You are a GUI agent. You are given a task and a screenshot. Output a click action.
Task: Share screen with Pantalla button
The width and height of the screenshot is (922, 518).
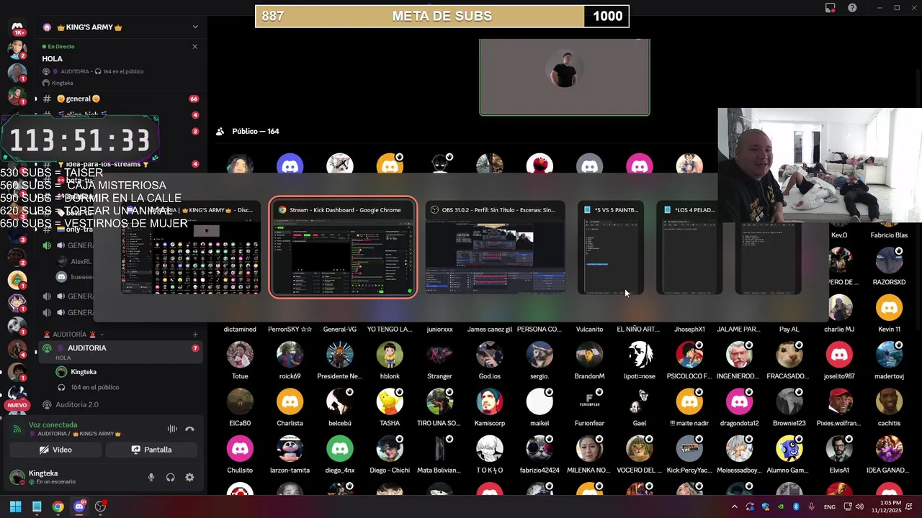pyautogui.click(x=151, y=450)
